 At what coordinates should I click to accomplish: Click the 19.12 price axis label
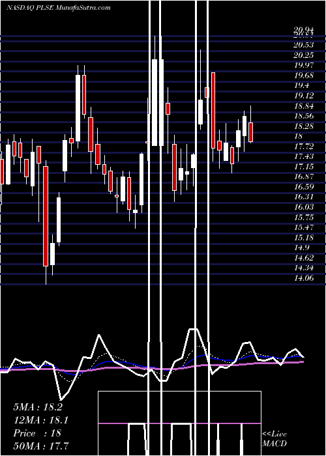click(x=304, y=96)
